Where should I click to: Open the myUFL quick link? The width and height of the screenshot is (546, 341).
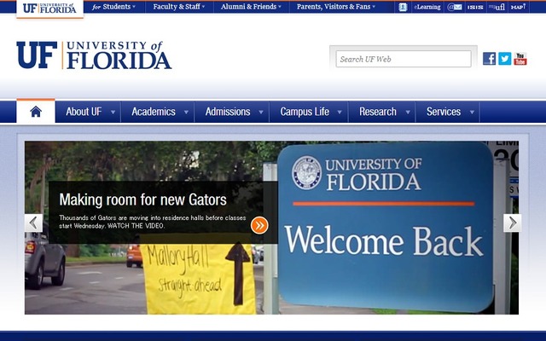[497, 7]
